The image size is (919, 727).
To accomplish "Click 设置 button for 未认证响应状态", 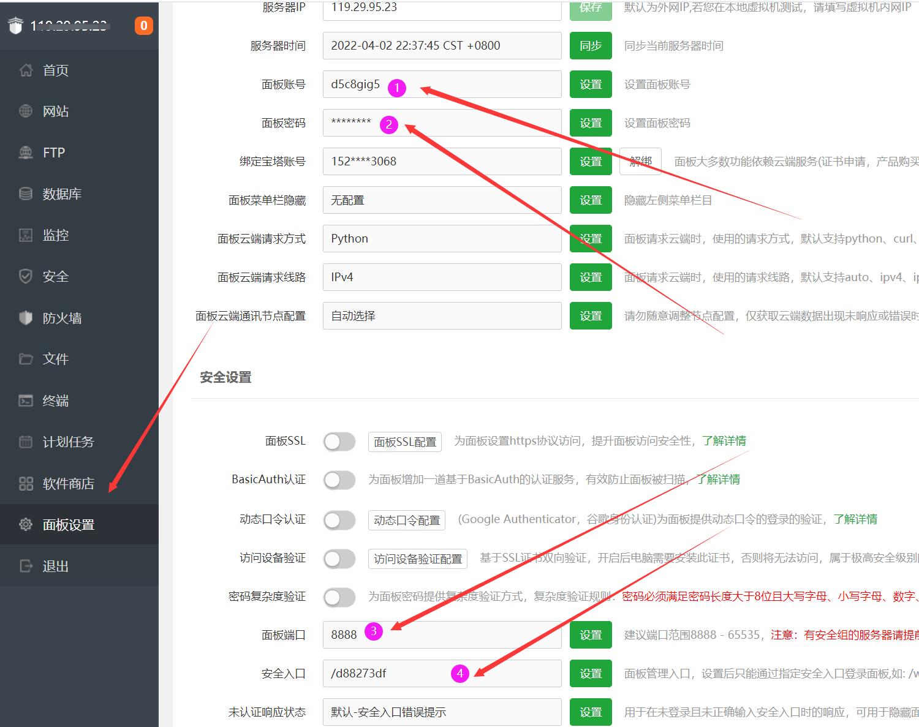I will pyautogui.click(x=591, y=712).
